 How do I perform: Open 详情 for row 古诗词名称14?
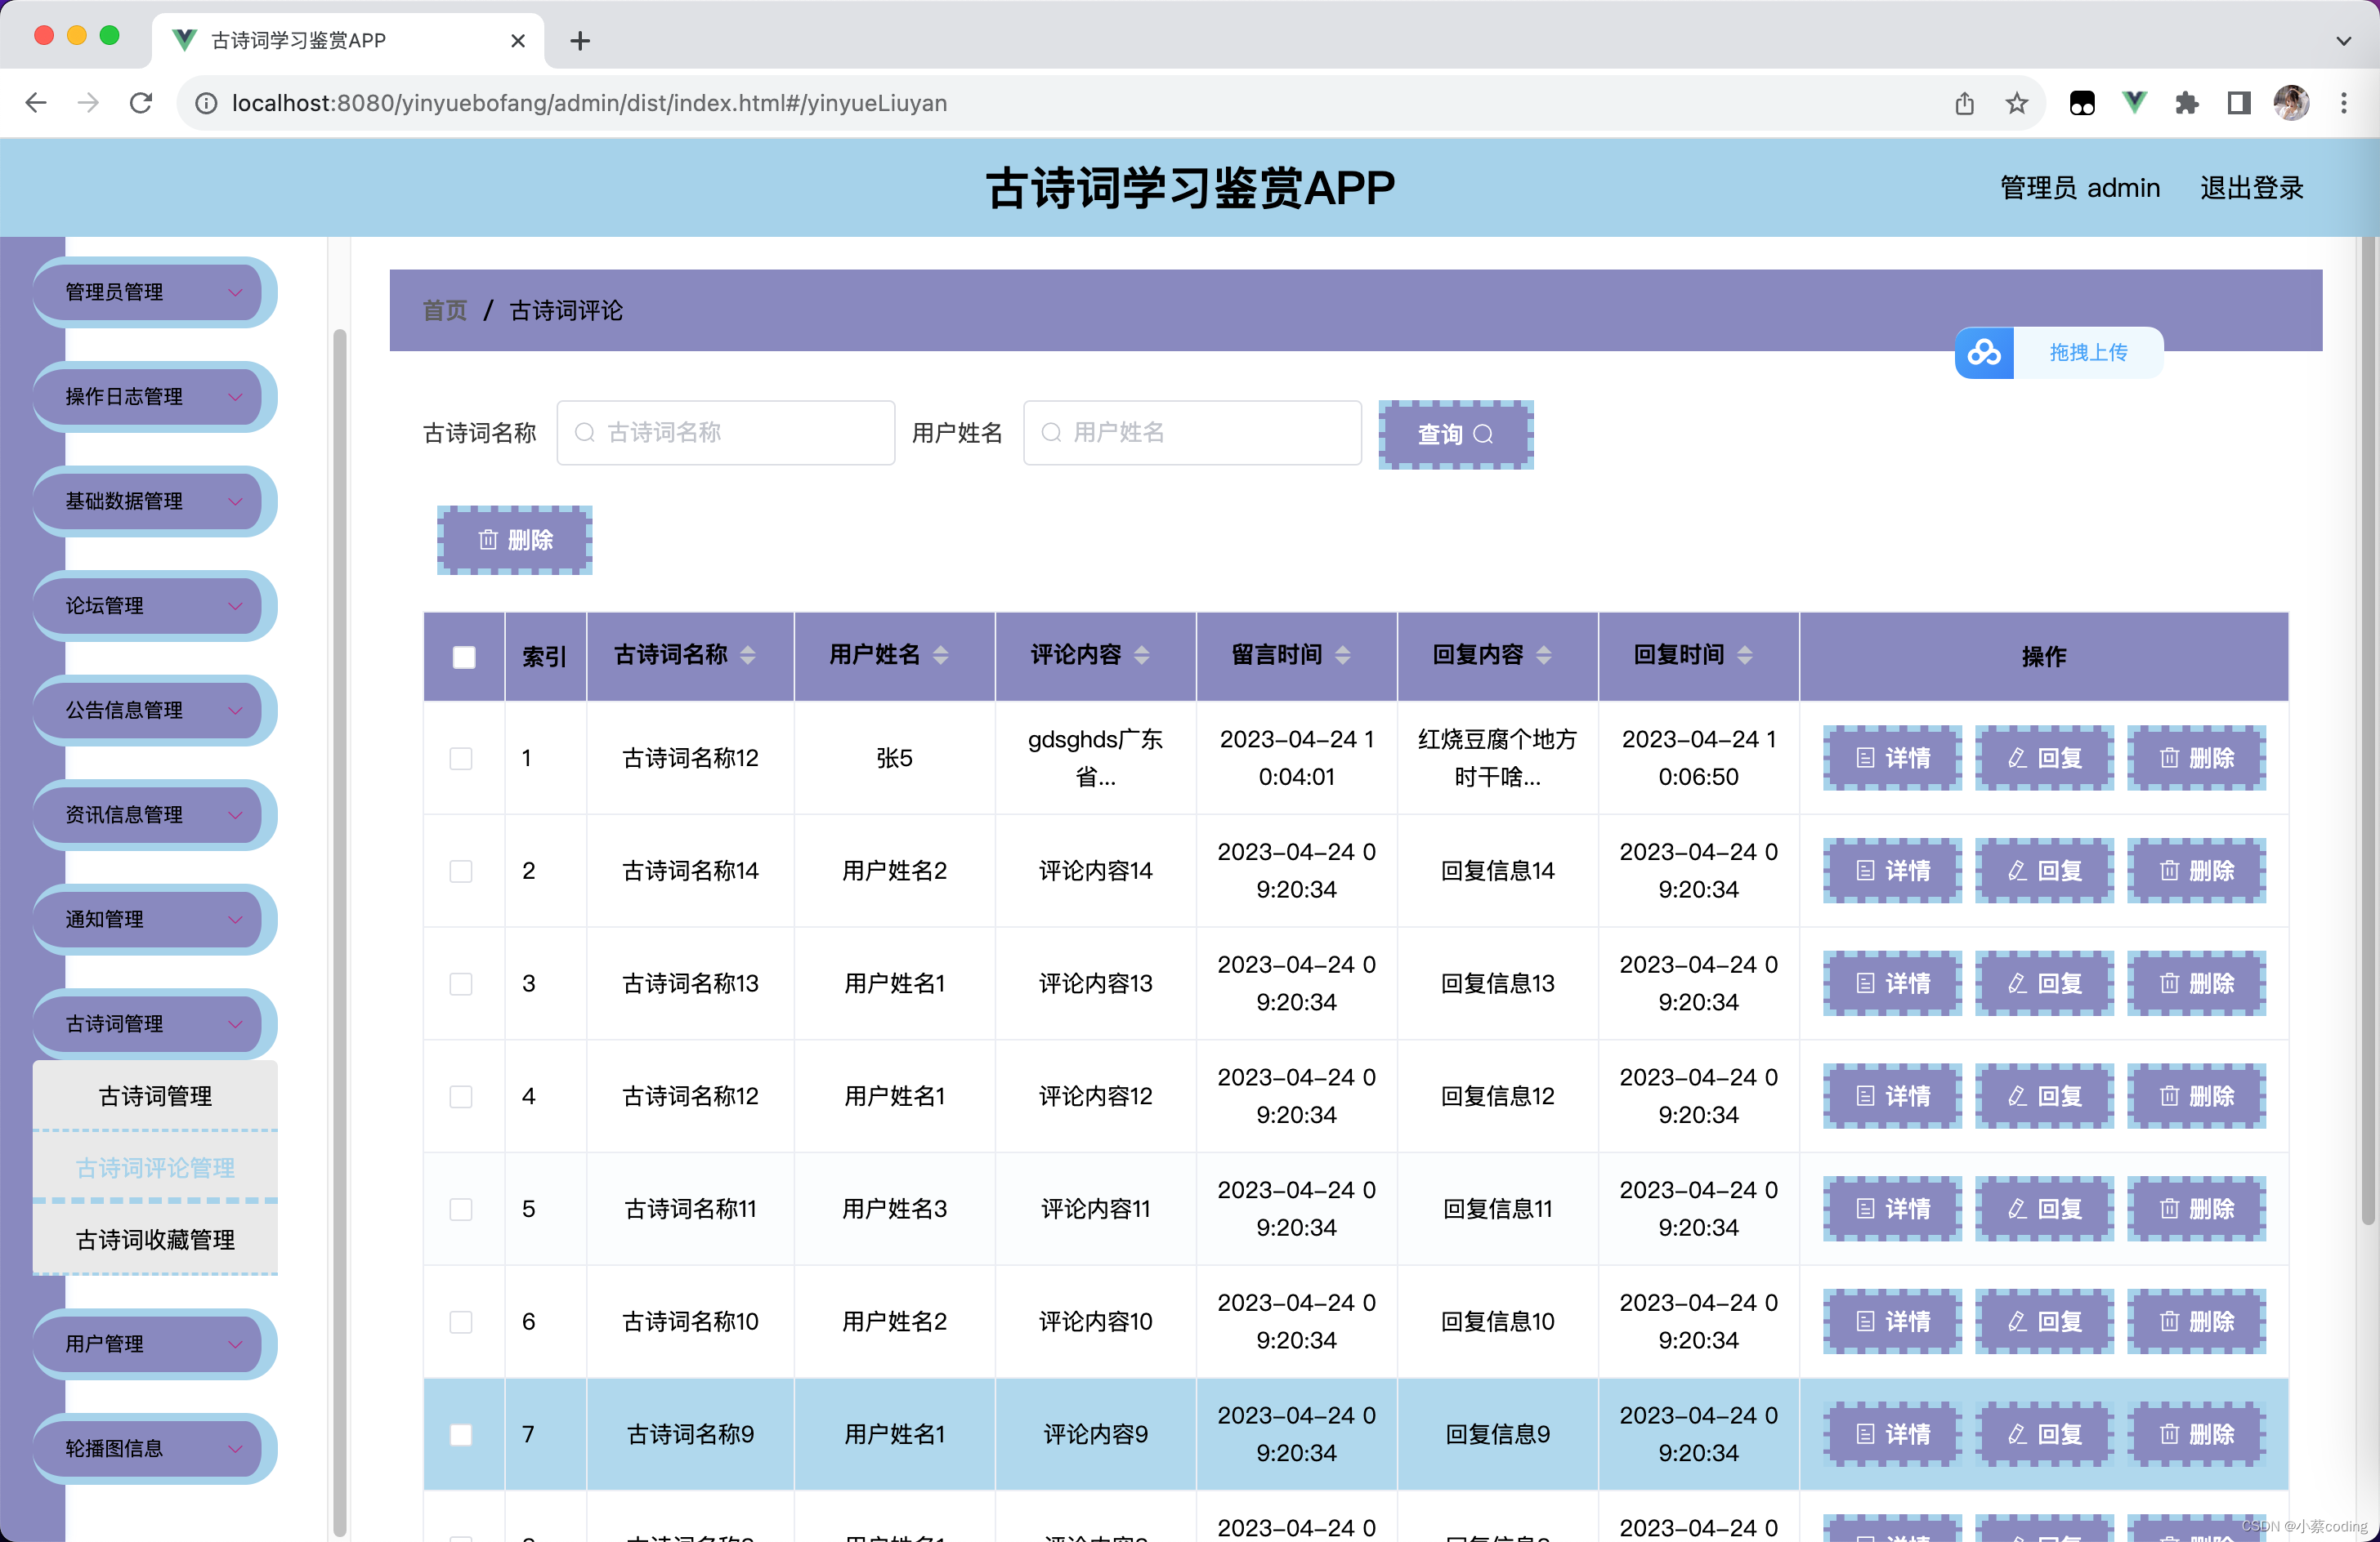pos(1892,871)
